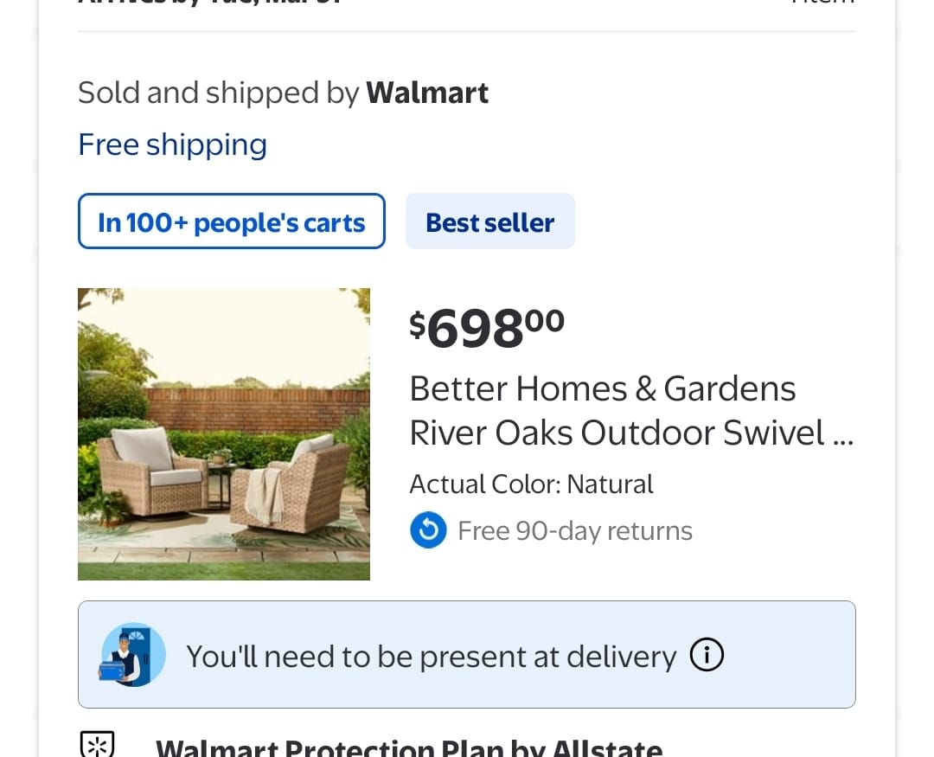Open the Free shipping link
Viewport: 934px width, 757px height.
(x=172, y=144)
